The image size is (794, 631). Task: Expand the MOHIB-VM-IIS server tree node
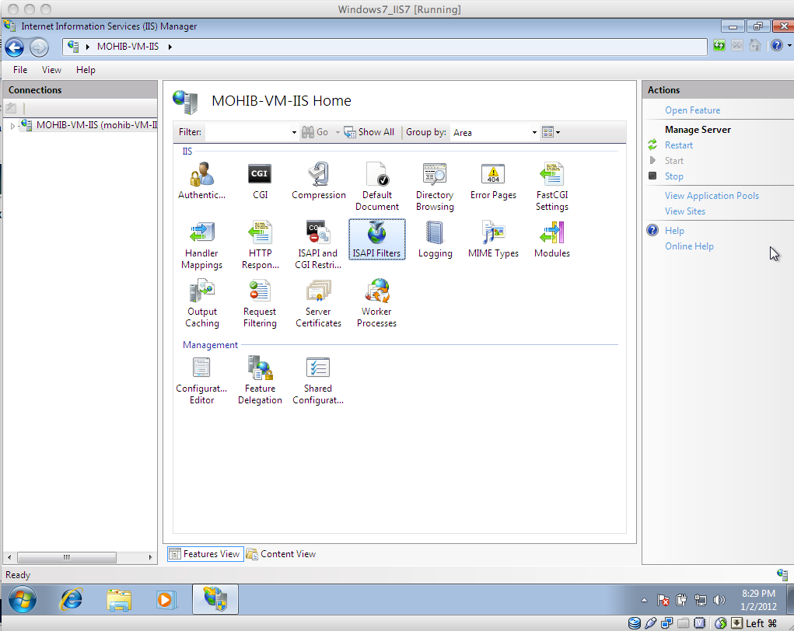[x=12, y=125]
